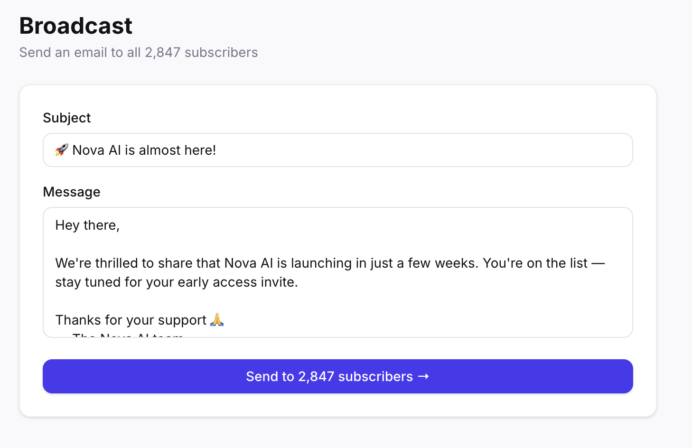The width and height of the screenshot is (692, 448).
Task: Click the praying hands emoji in message
Action: click(217, 320)
